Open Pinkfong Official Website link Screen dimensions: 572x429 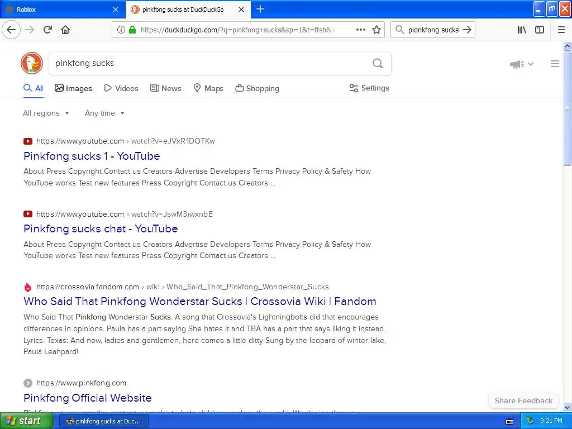coord(88,398)
